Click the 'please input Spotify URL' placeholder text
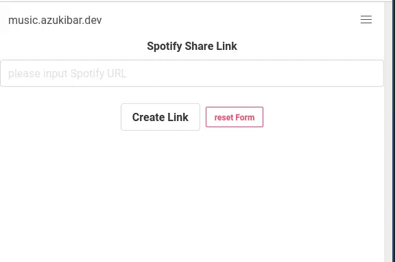Image resolution: width=395 pixels, height=262 pixels. [x=67, y=74]
